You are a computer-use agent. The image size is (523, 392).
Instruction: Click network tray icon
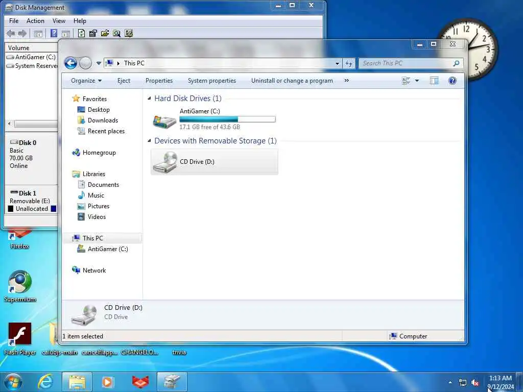[463, 383]
